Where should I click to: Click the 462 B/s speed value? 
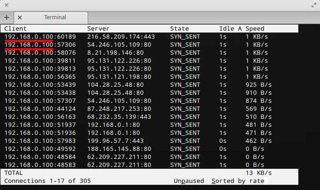(x=259, y=141)
